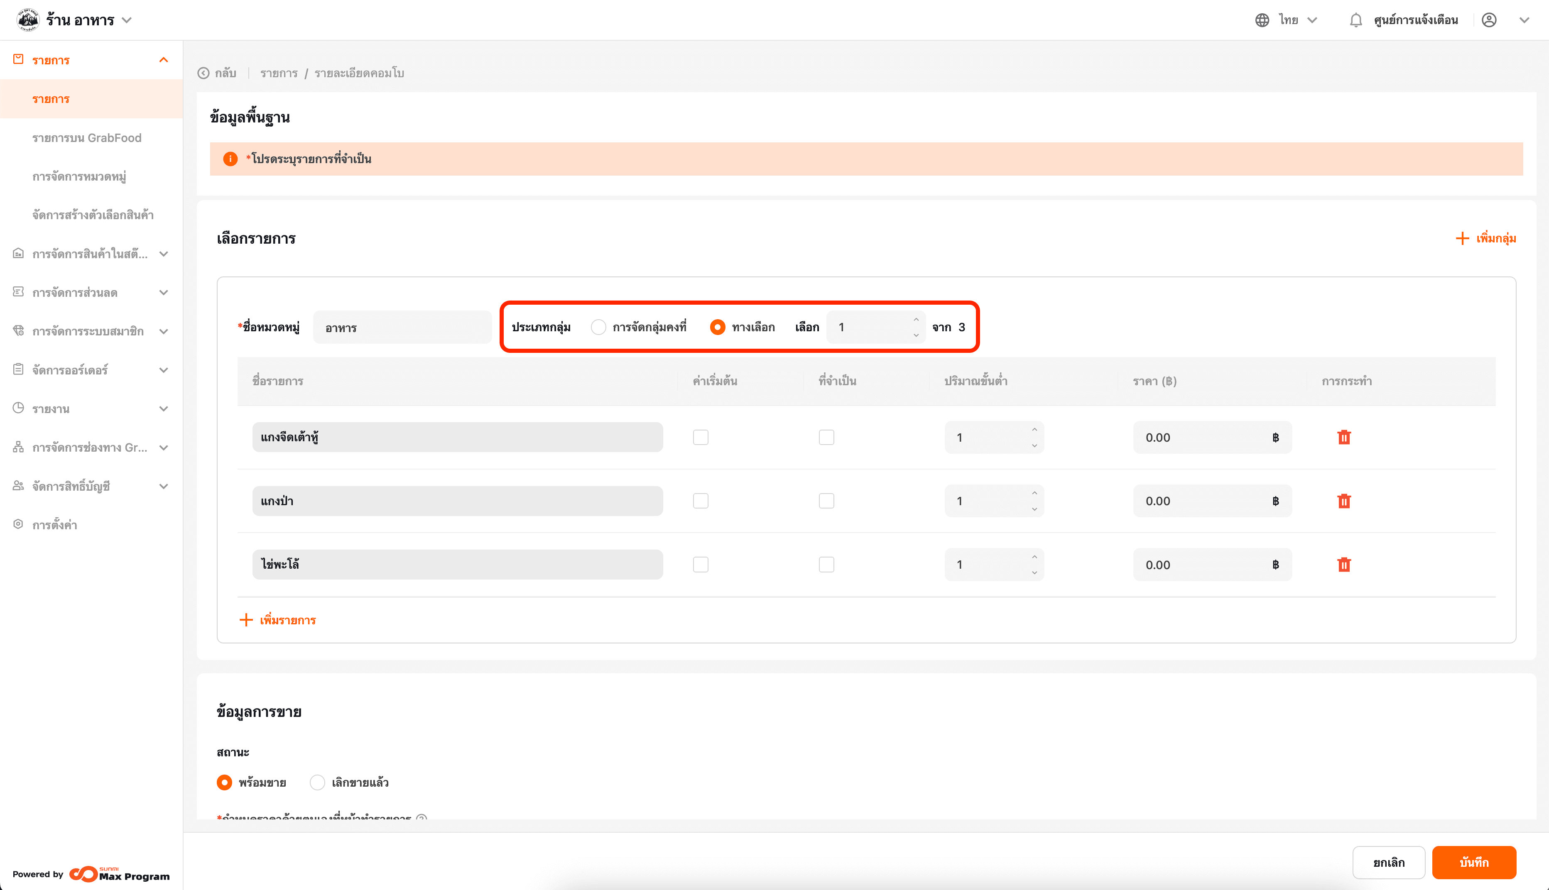The image size is (1549, 890).
Task: Click plus icon to เพิ่มกลุ่ม
Action: pos(1462,238)
